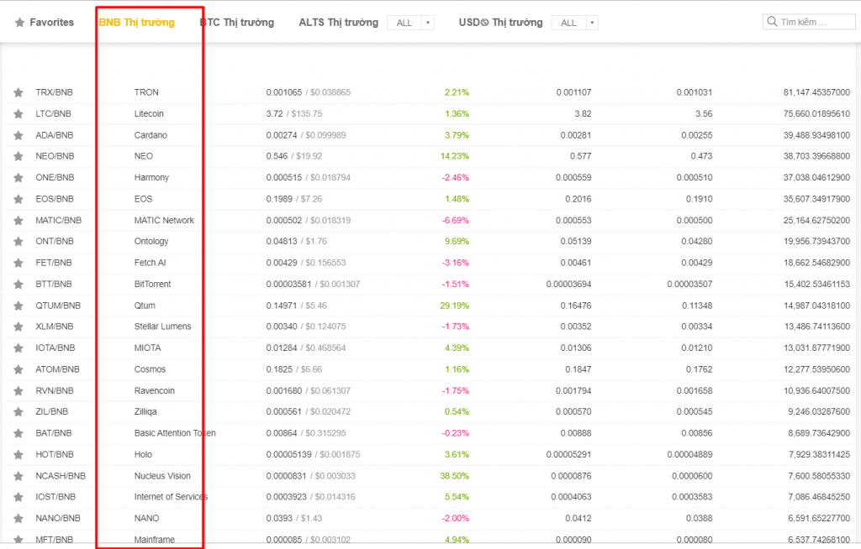The height and width of the screenshot is (549, 861).
Task: Click Litecoin price 3.72 / $135.75
Action: (293, 113)
